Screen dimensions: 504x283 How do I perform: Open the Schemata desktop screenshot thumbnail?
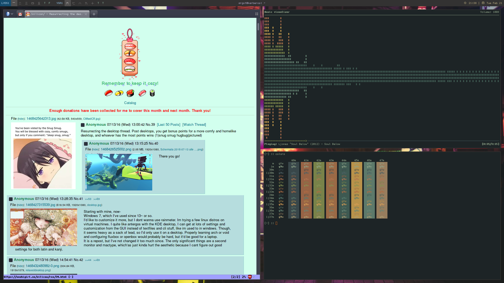[119, 172]
